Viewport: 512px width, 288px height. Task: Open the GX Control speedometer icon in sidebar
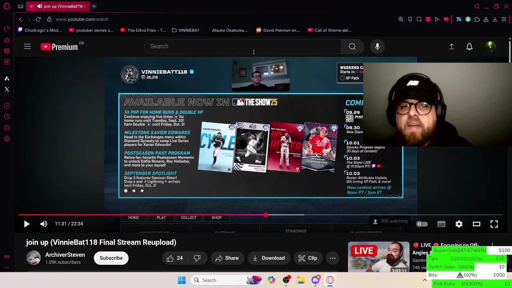[x=7, y=29]
